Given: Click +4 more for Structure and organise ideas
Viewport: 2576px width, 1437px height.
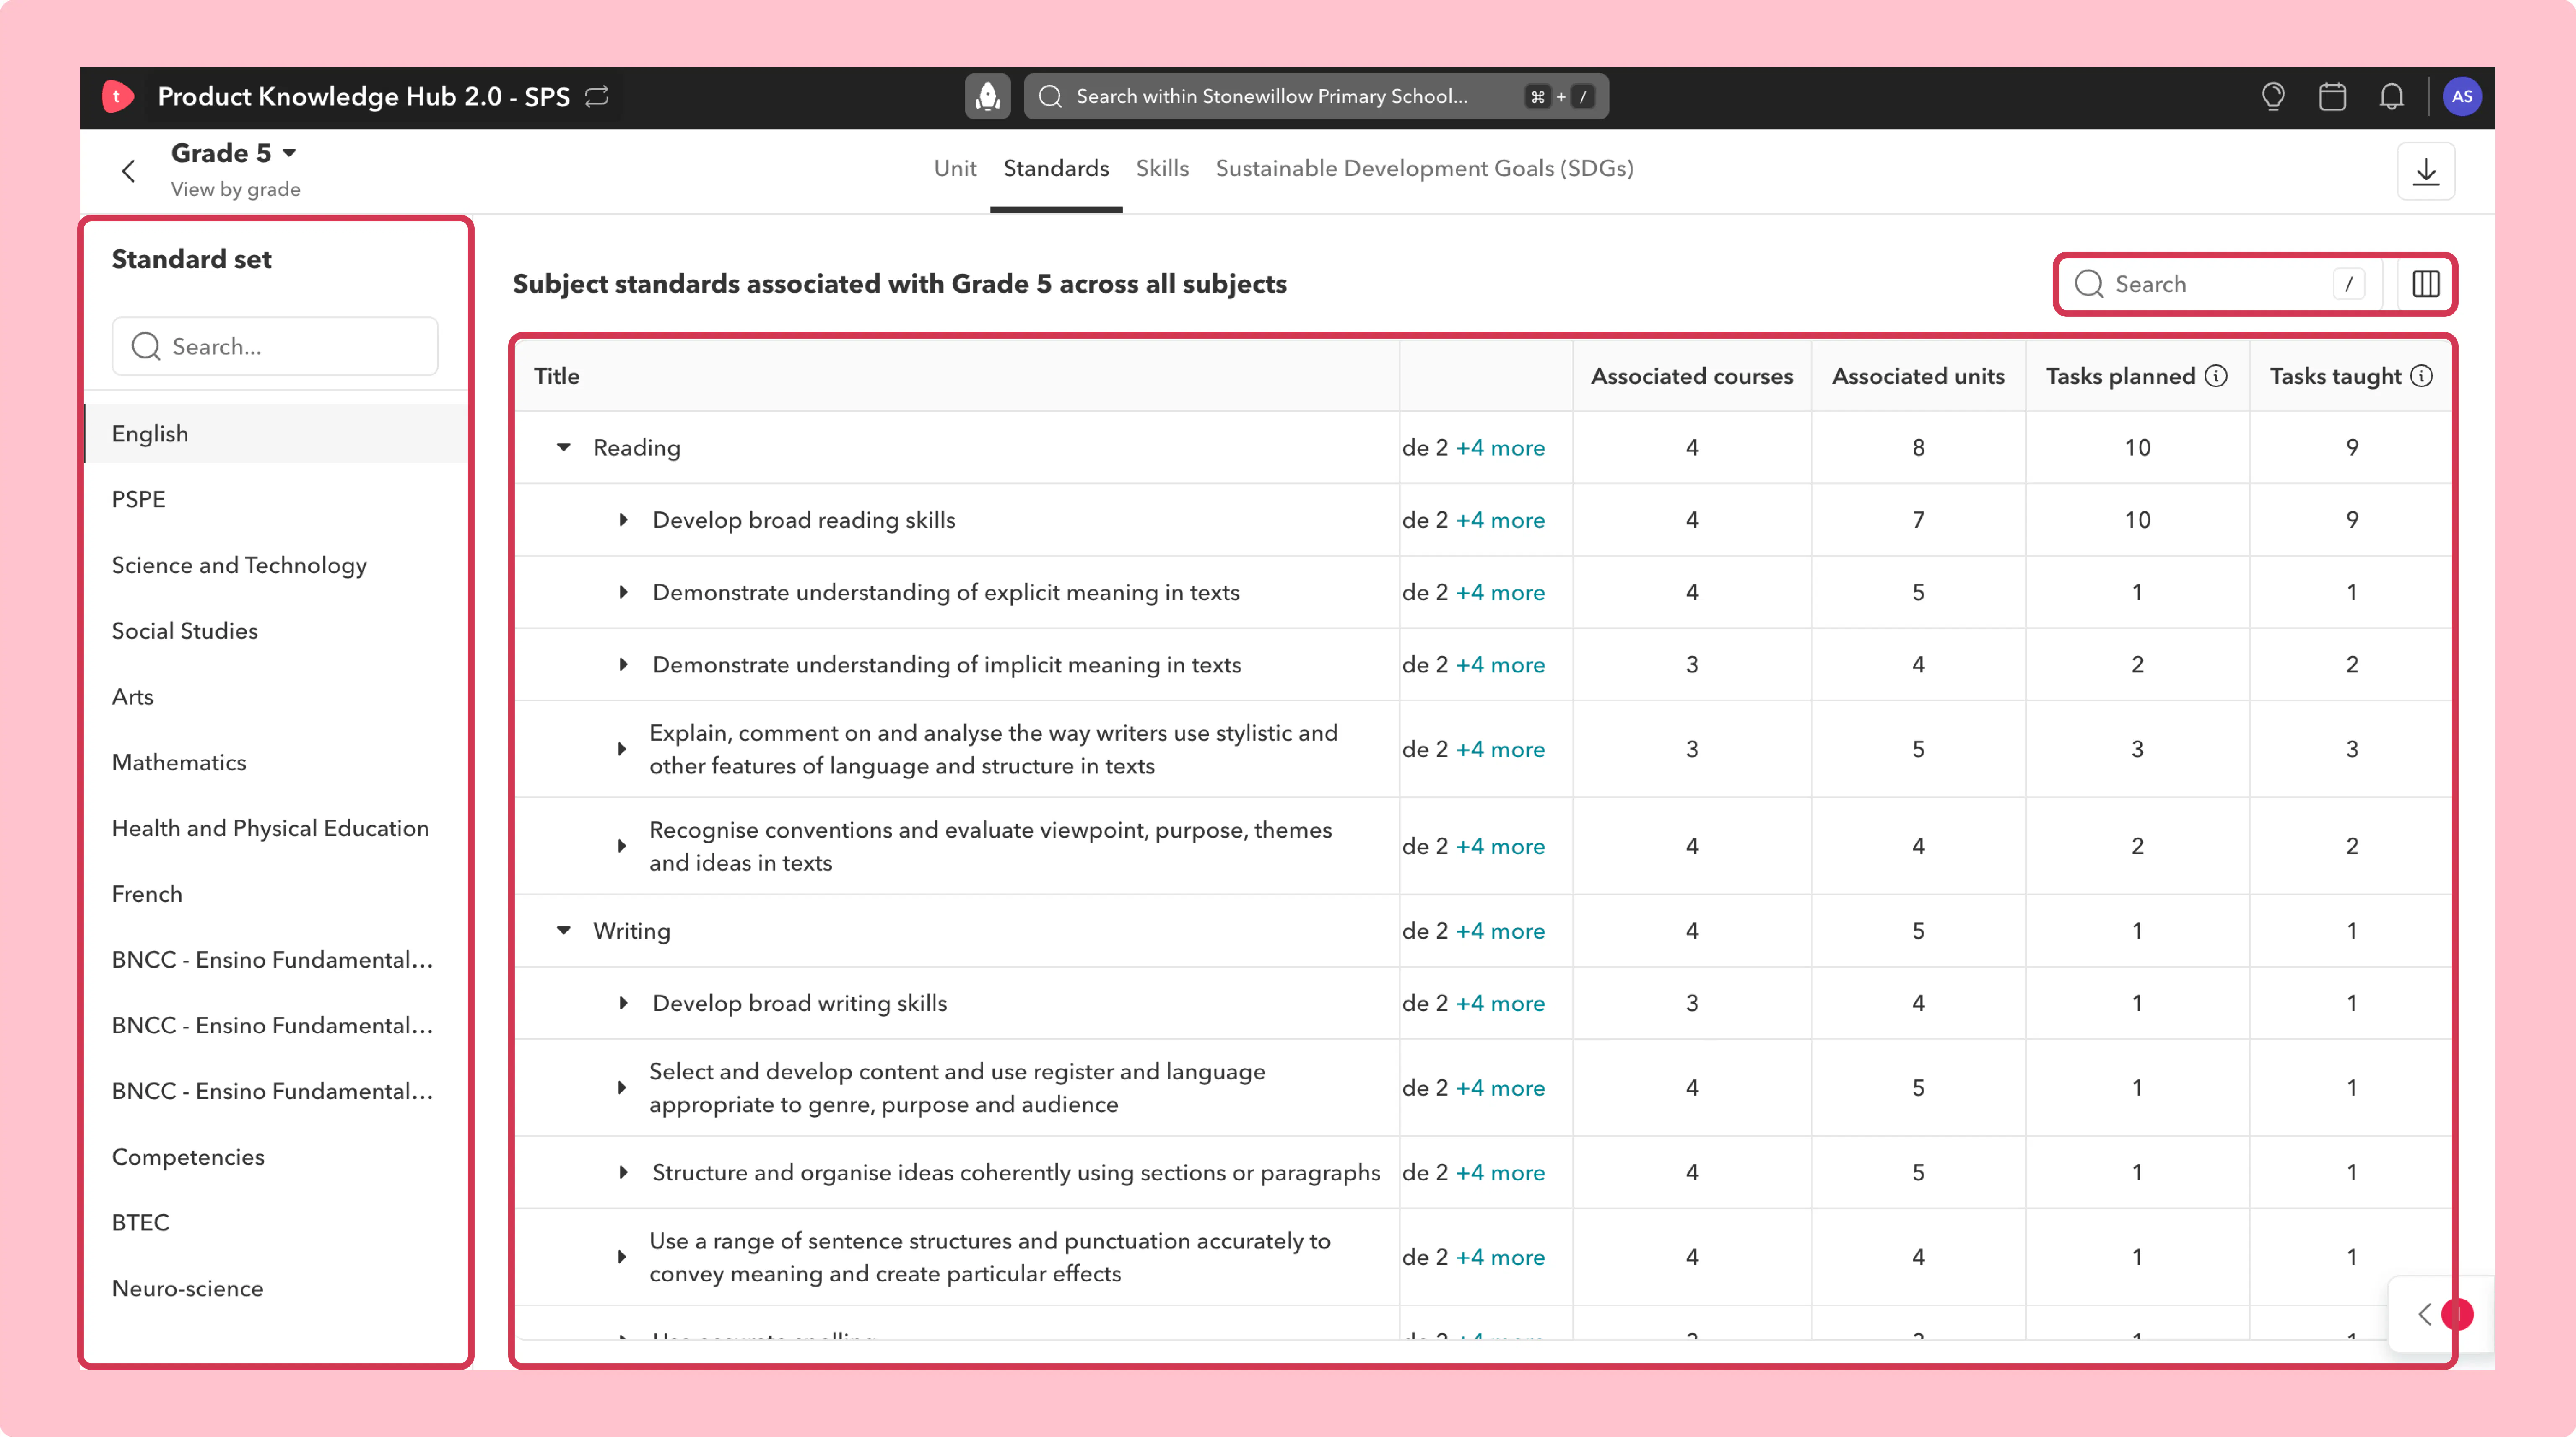Looking at the screenshot, I should [1500, 1172].
